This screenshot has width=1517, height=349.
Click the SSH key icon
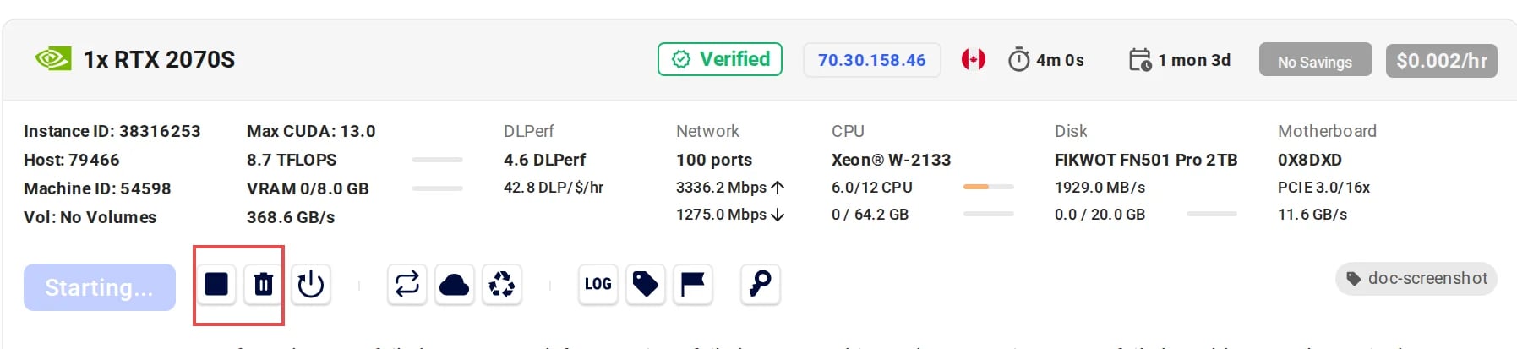(x=761, y=284)
